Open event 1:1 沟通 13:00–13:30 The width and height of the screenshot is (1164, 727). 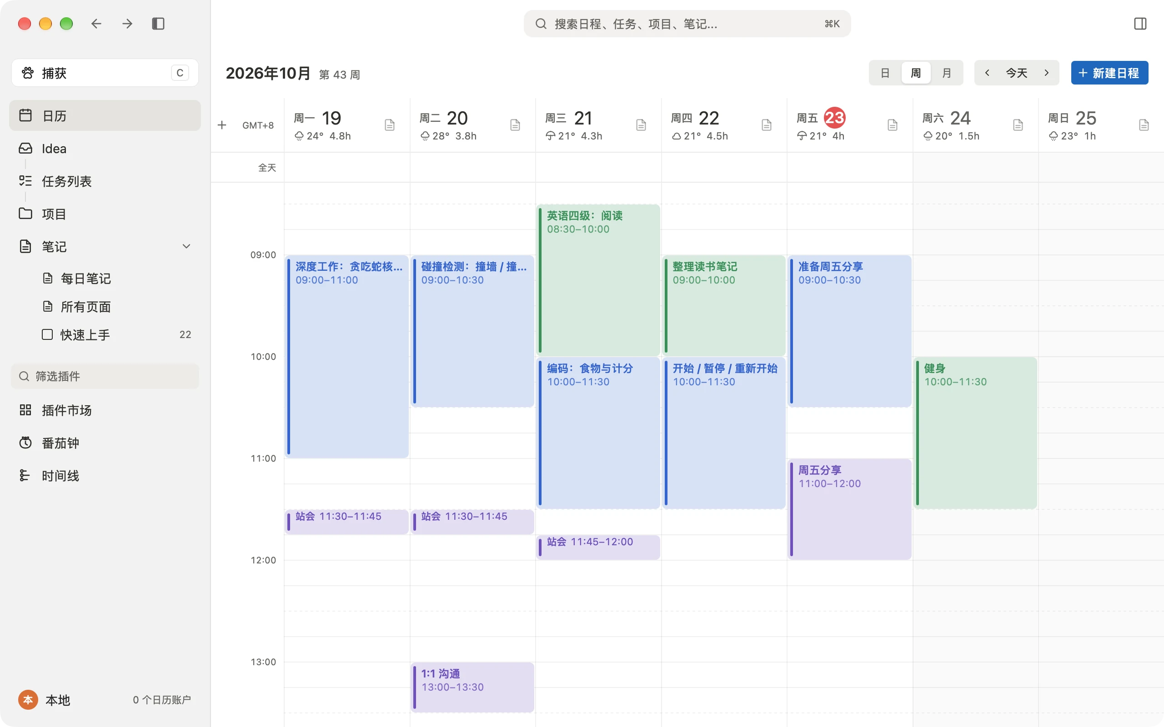(472, 687)
